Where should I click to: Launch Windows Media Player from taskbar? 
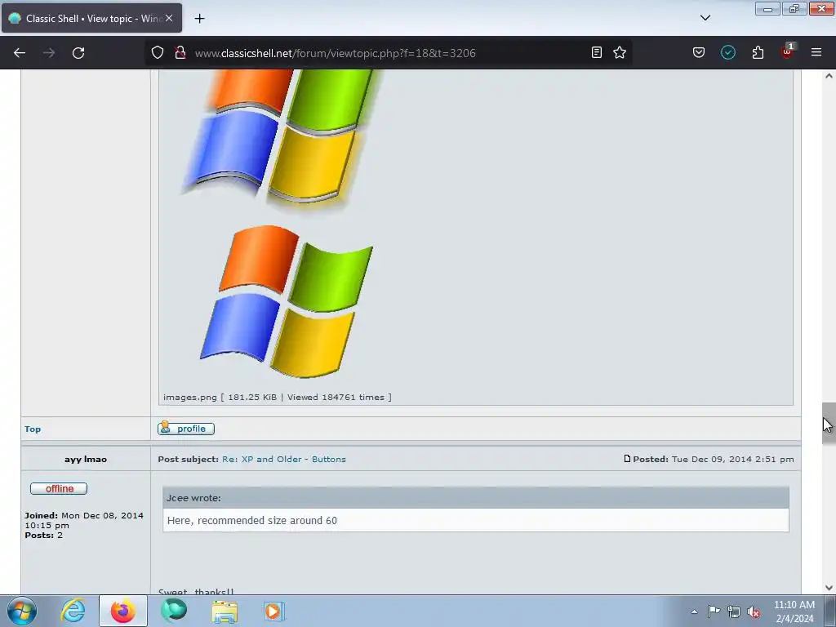pos(274,611)
